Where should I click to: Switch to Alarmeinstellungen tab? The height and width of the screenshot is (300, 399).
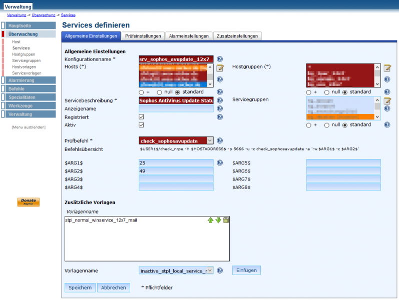(x=189, y=36)
